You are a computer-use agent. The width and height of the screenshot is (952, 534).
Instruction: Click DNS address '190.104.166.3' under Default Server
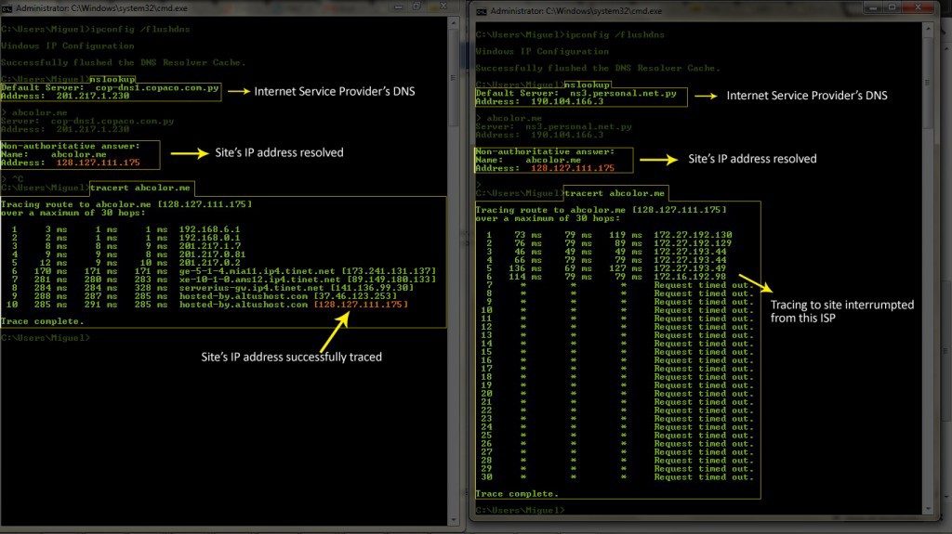coord(567,102)
